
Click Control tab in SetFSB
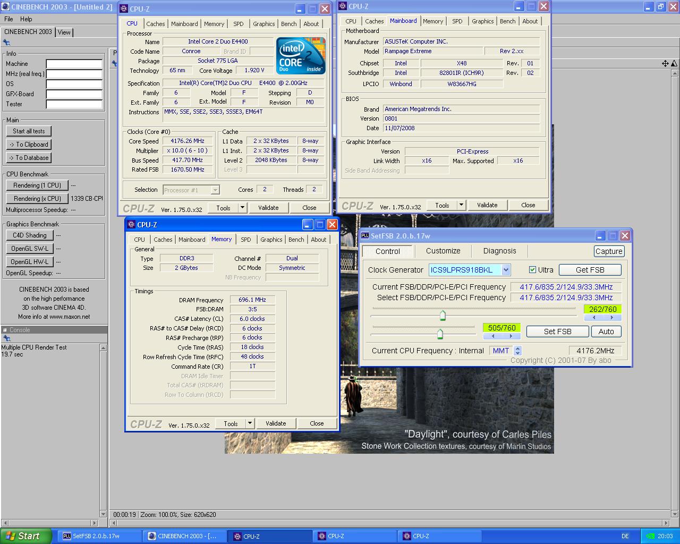[x=388, y=251]
